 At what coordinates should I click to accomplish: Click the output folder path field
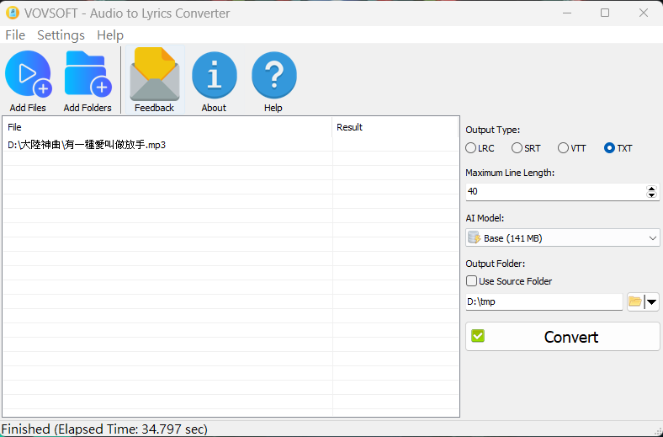pos(544,301)
